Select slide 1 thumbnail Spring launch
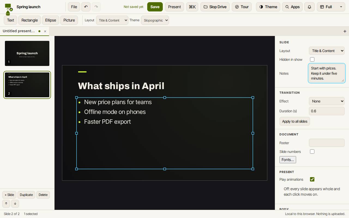The height and width of the screenshot is (218, 349). point(27,53)
